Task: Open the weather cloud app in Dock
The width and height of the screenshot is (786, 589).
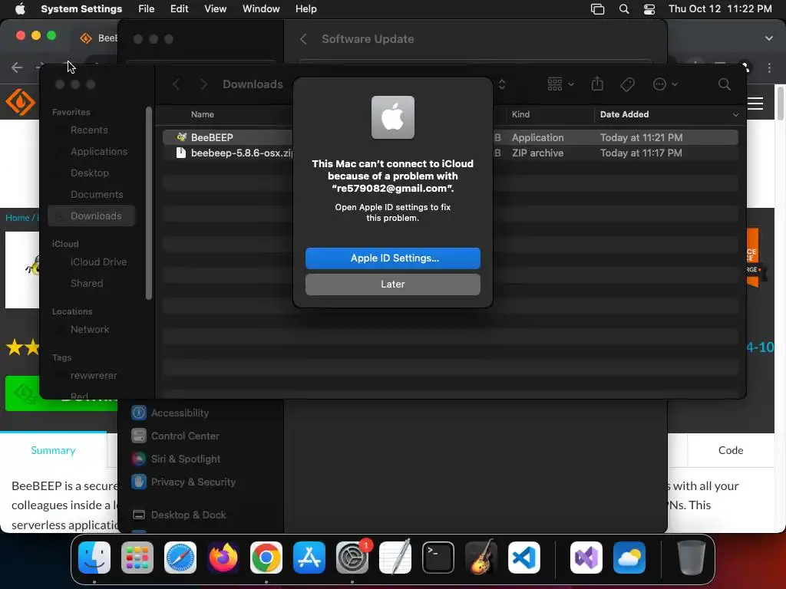Action: pyautogui.click(x=629, y=558)
